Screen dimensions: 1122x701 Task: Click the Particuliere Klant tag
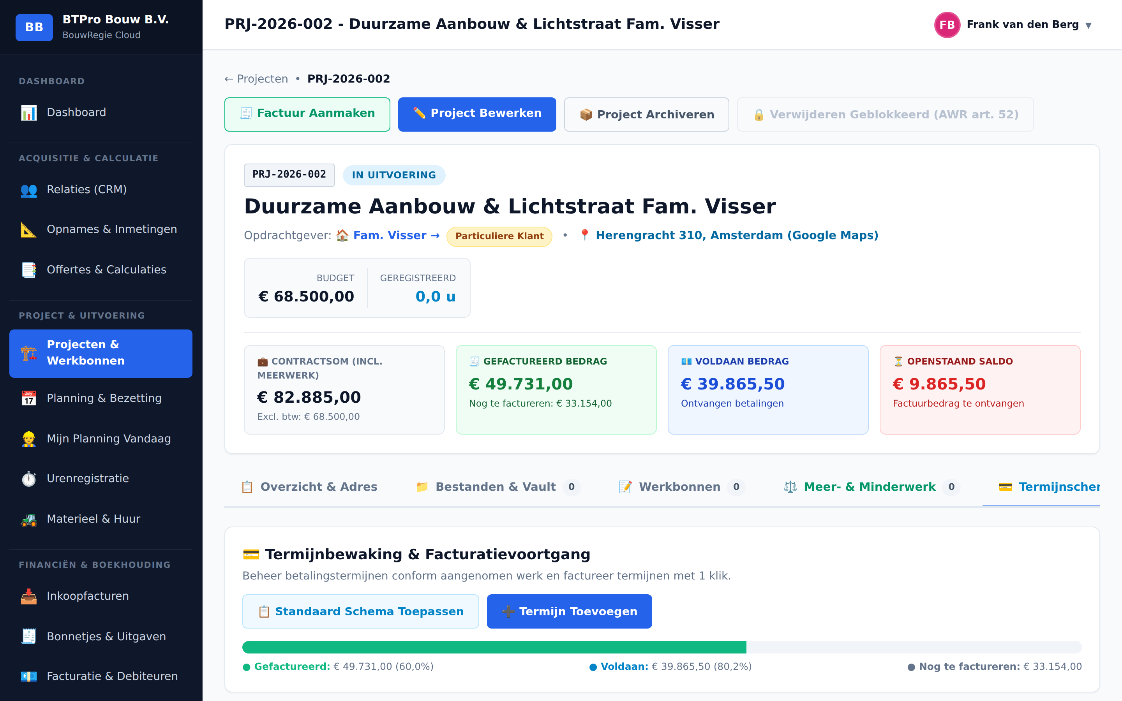coord(499,236)
